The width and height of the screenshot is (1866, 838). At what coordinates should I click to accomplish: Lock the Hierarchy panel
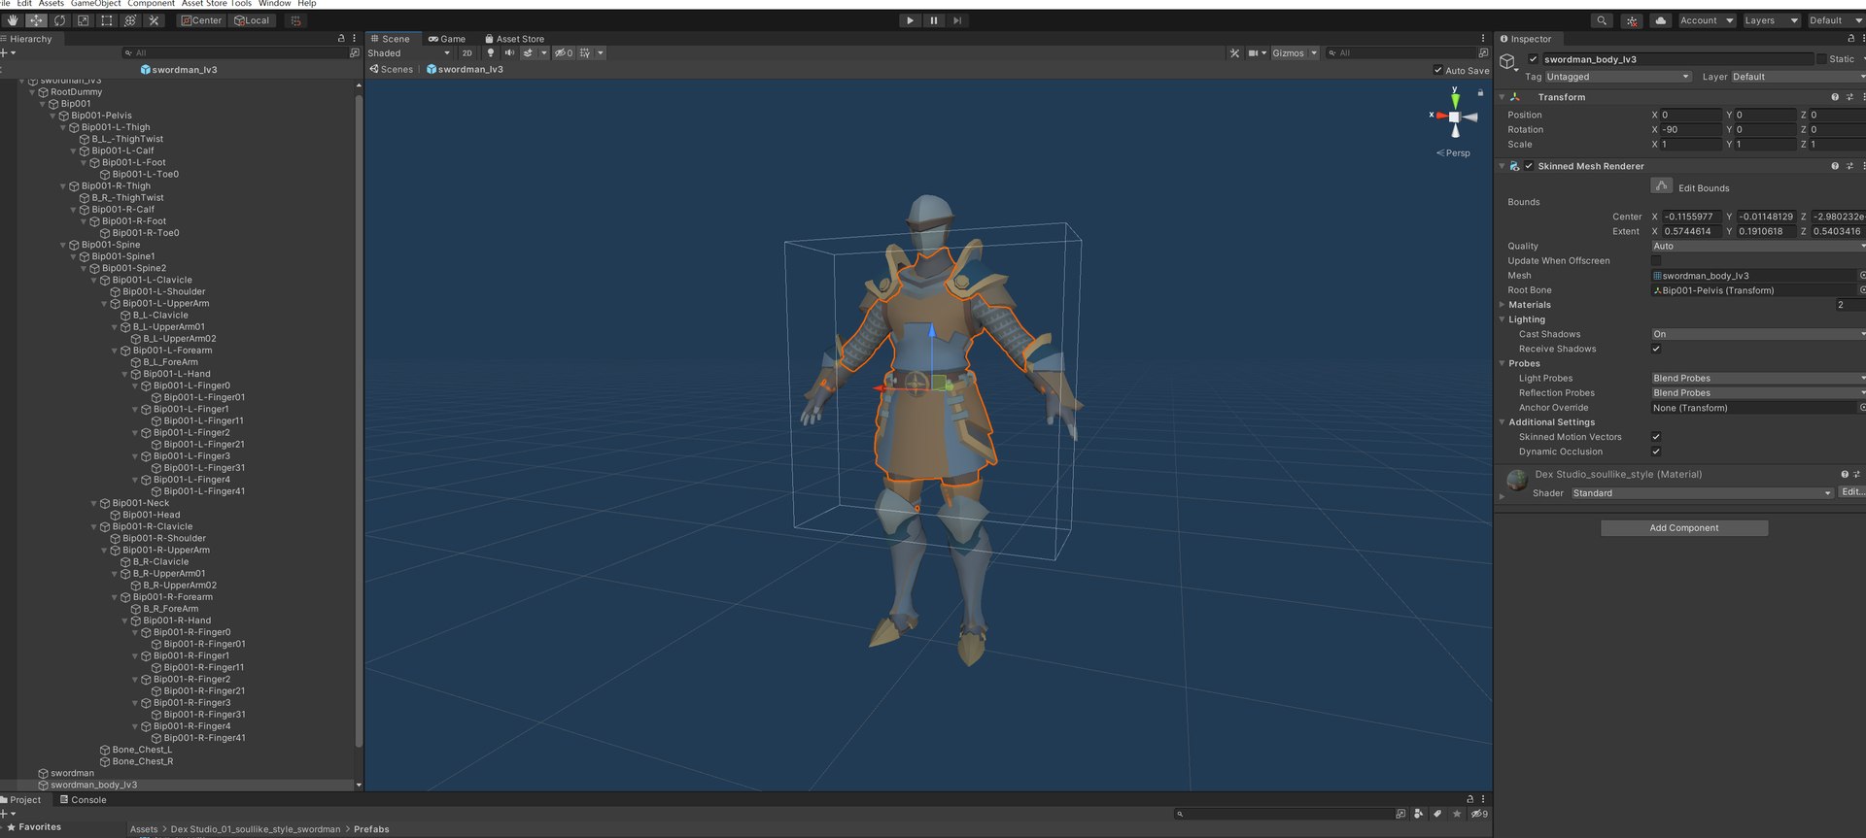pos(341,39)
